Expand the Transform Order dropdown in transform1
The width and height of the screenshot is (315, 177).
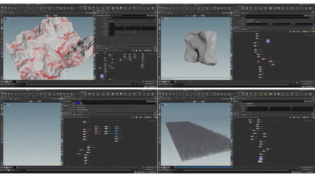(x=249, y=22)
